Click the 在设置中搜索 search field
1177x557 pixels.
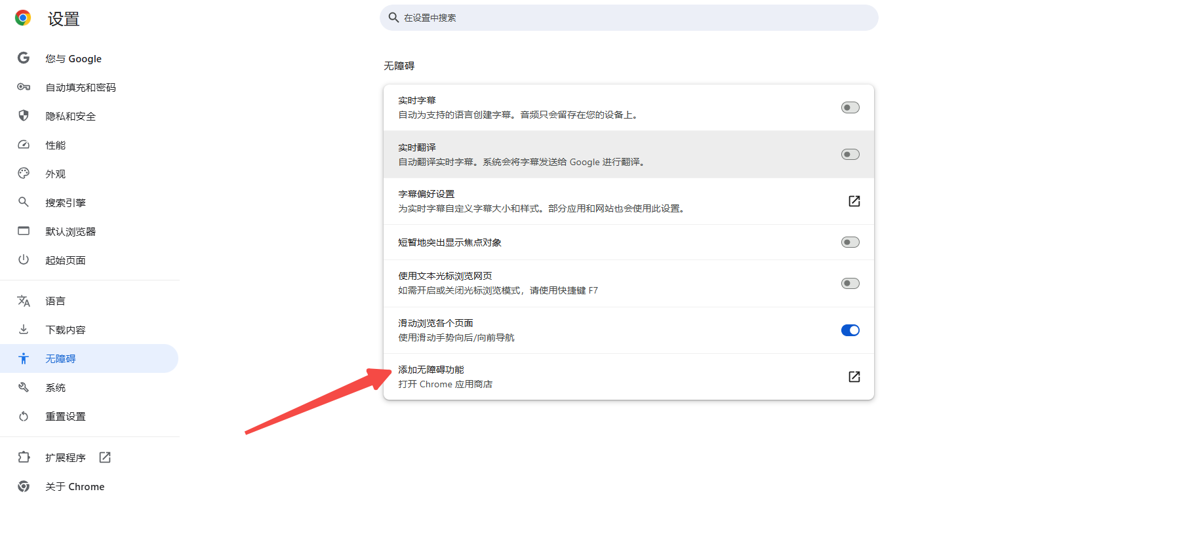(x=629, y=18)
